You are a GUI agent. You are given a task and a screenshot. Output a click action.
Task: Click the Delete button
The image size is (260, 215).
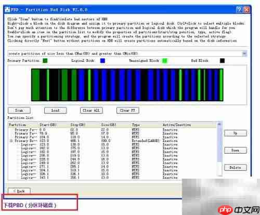point(236,168)
